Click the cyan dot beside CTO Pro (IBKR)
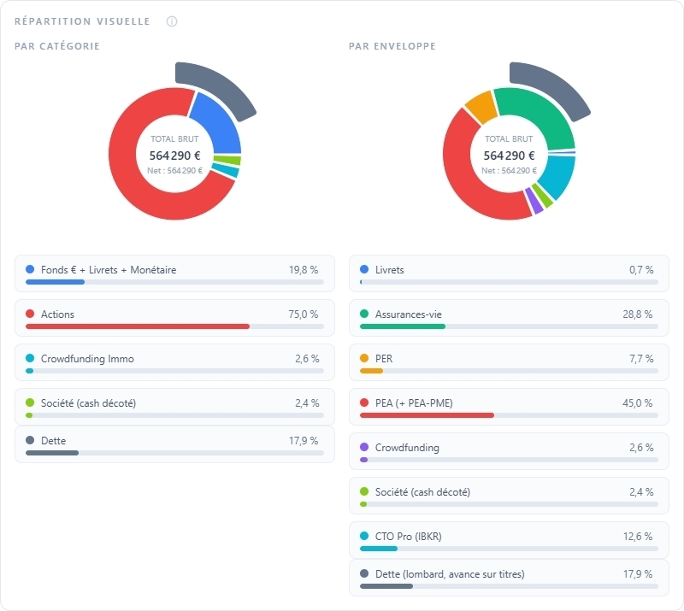The height and width of the screenshot is (611, 684). [364, 537]
